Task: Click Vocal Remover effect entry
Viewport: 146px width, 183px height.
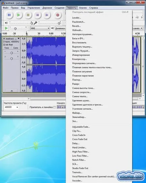Action: [x=94, y=177]
